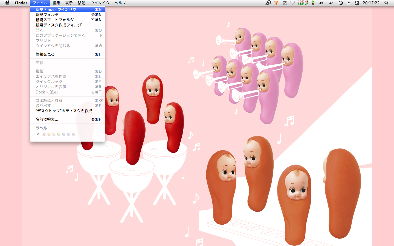Open the orange Wi-Fi status icon
Screen dimensions: 394x246
(x=276, y=3)
